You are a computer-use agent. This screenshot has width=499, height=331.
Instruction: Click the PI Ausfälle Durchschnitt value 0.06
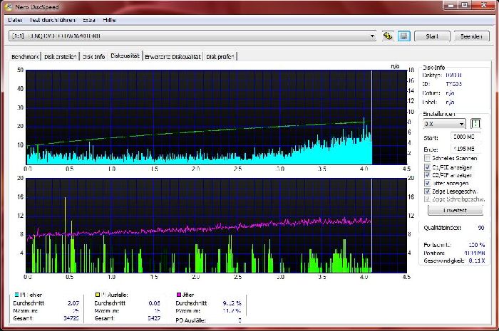(x=155, y=303)
